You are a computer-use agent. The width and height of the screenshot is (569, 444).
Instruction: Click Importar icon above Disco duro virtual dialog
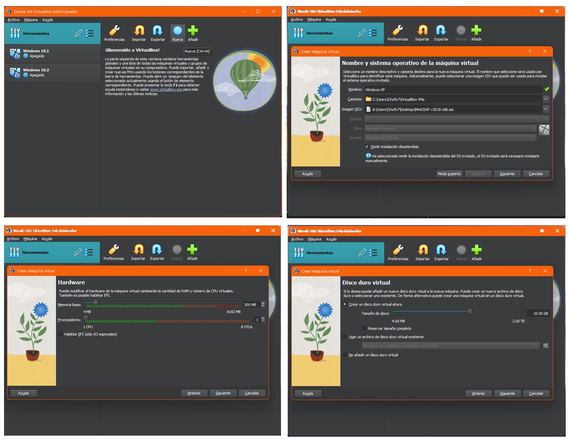pyautogui.click(x=422, y=250)
